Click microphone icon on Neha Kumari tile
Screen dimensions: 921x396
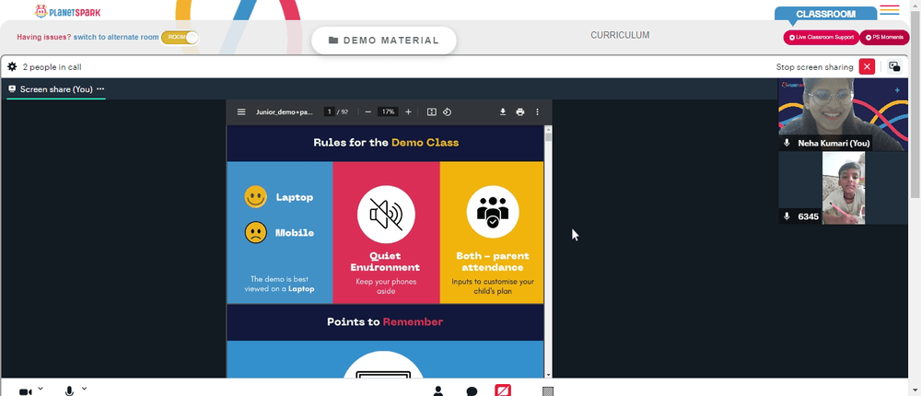click(x=787, y=143)
